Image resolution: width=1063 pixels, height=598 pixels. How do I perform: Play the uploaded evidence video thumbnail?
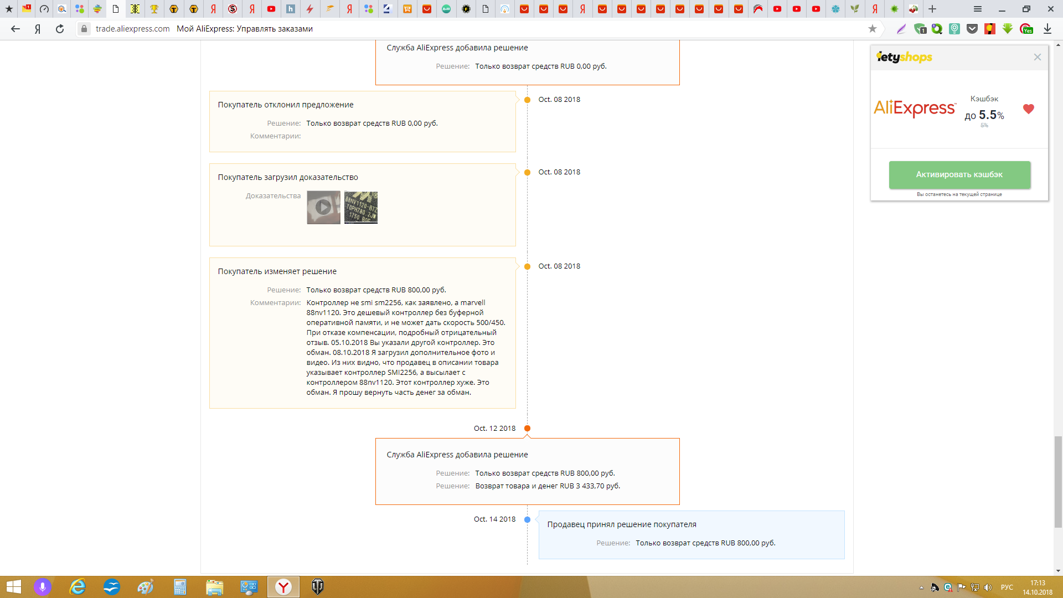(323, 207)
